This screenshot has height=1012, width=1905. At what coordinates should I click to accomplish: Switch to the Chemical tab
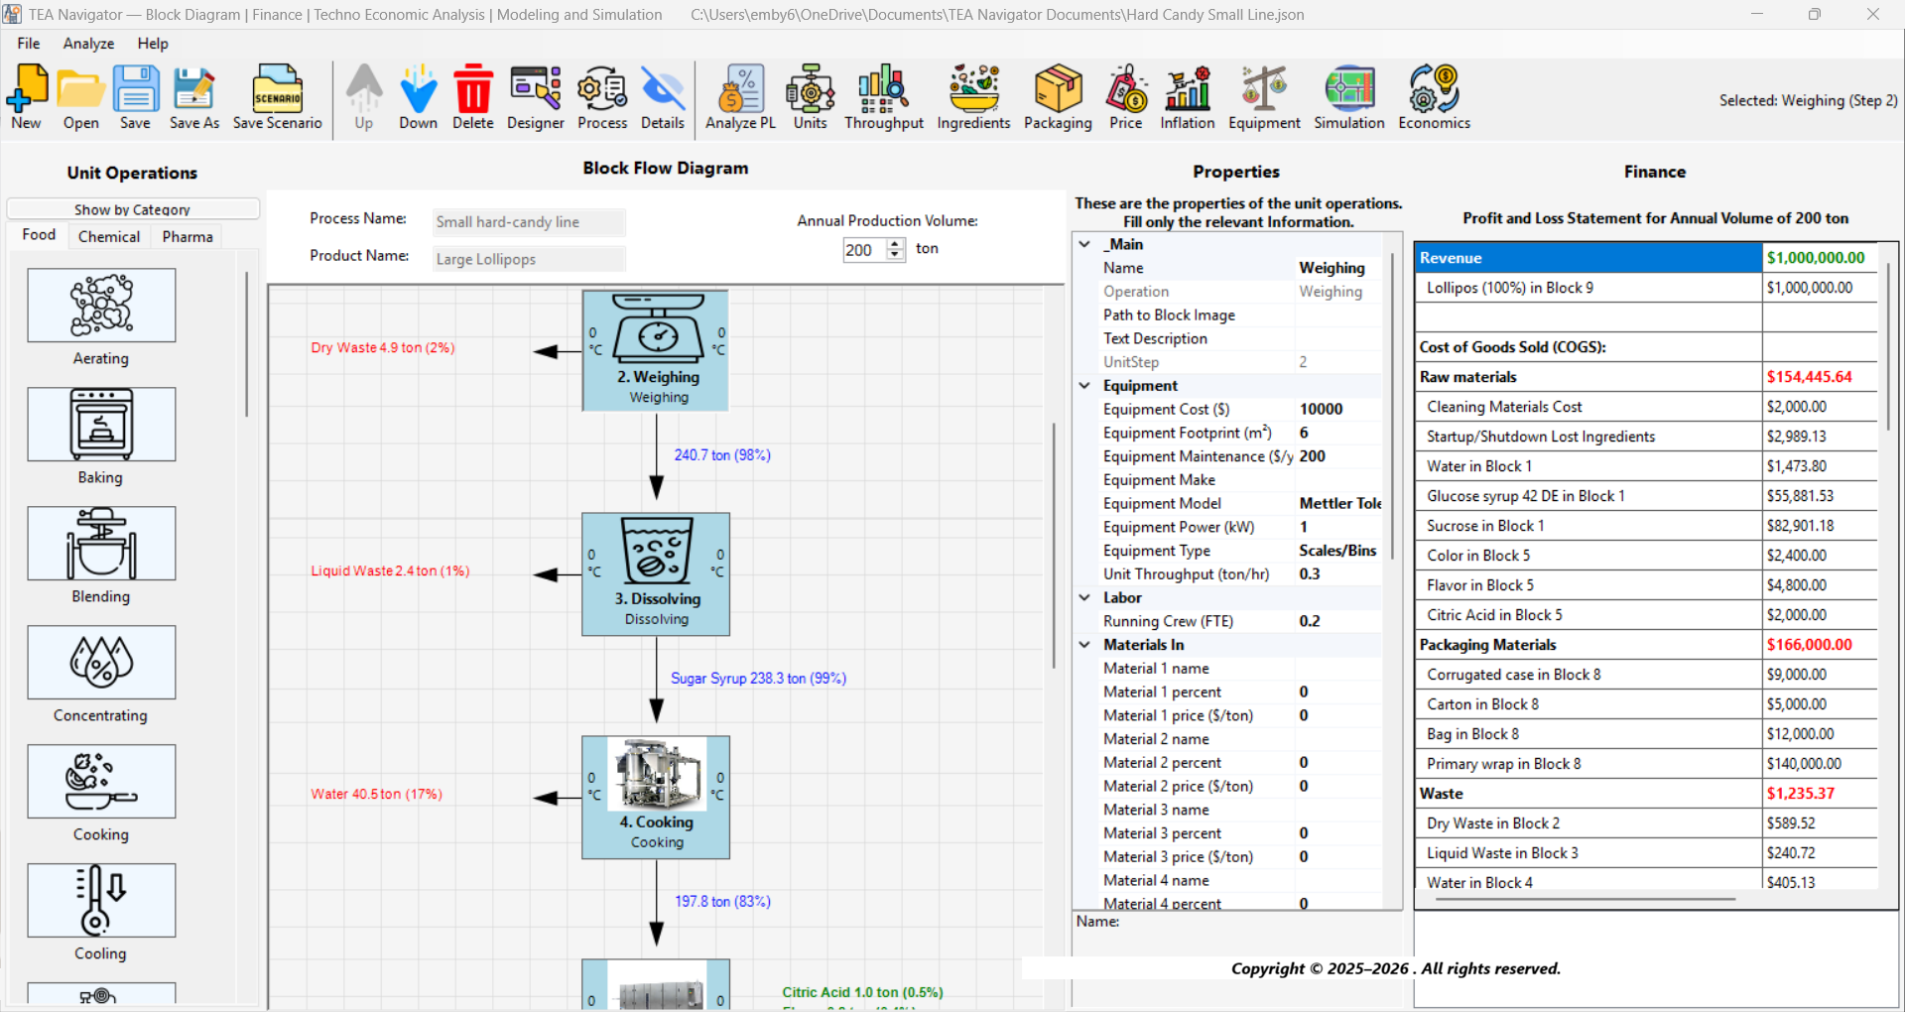[108, 236]
